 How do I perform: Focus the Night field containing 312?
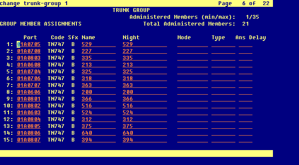(x=145, y=119)
